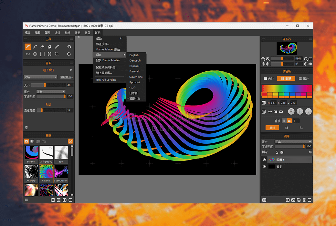Click the remove brush preset minus icon

click(70, 200)
